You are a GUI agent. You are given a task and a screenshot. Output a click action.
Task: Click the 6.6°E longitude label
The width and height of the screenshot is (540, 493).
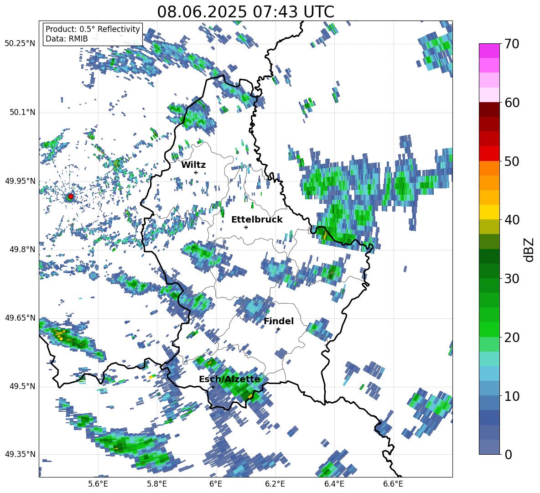pos(393,484)
